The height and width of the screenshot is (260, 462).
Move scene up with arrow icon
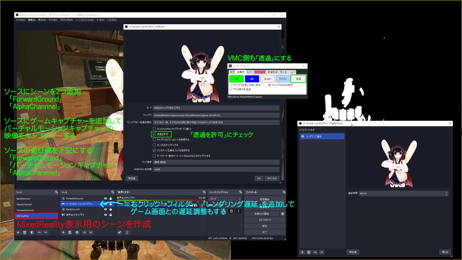tap(39, 232)
